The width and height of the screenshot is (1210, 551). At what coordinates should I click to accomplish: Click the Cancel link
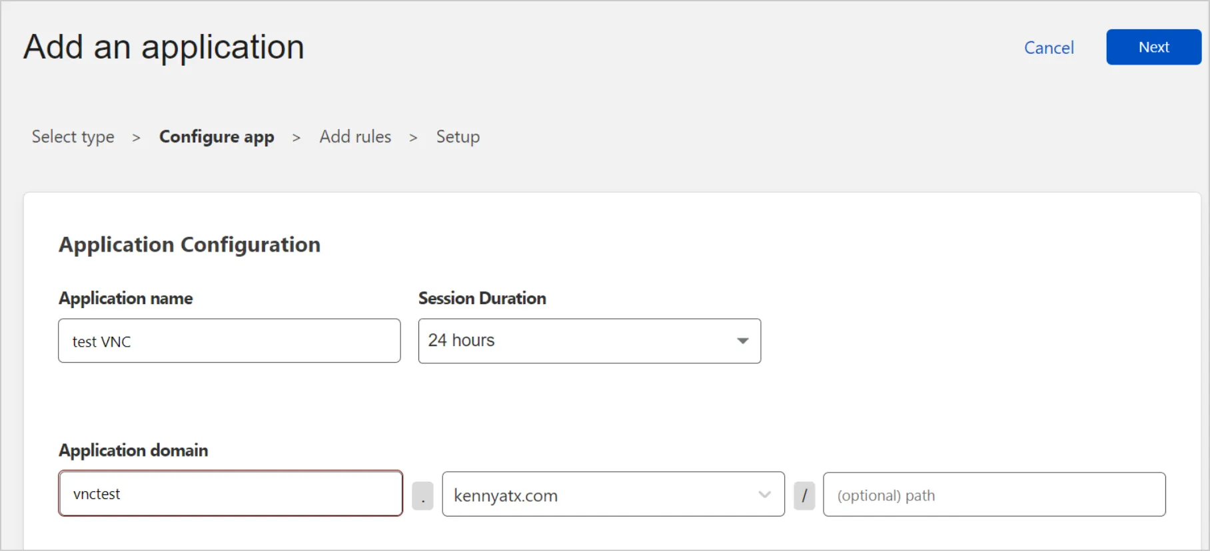pyautogui.click(x=1049, y=48)
